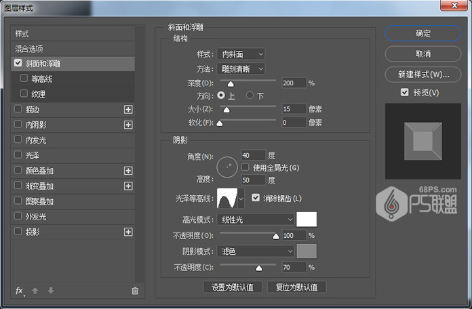This screenshot has height=309, width=472.
Task: Click the 角度 value field 40
Action: pyautogui.click(x=254, y=155)
